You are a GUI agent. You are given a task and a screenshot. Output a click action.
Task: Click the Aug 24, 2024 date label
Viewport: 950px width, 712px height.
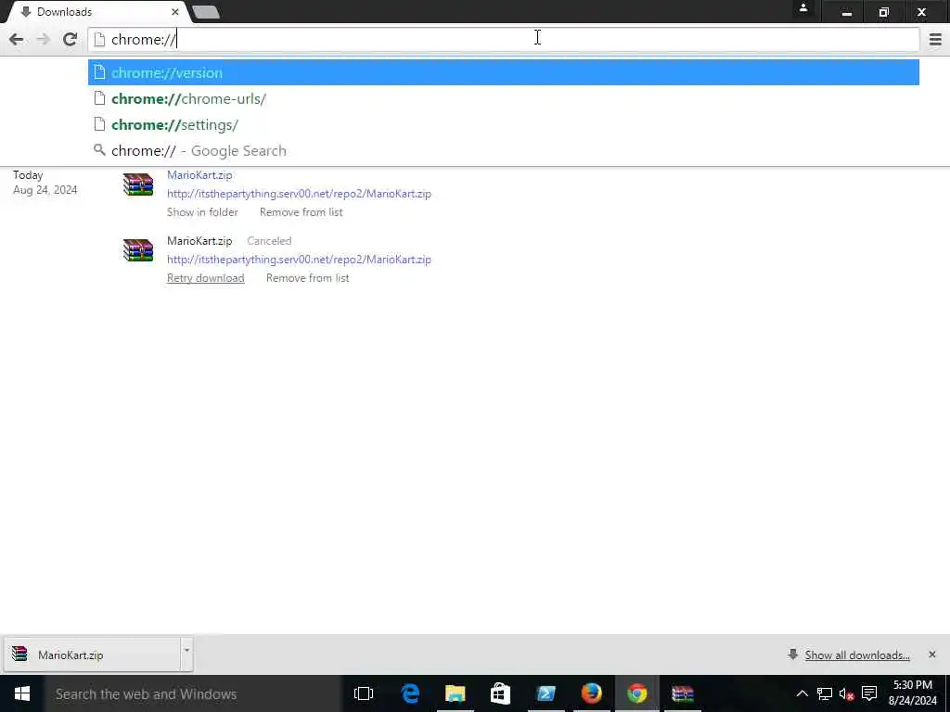[45, 190]
